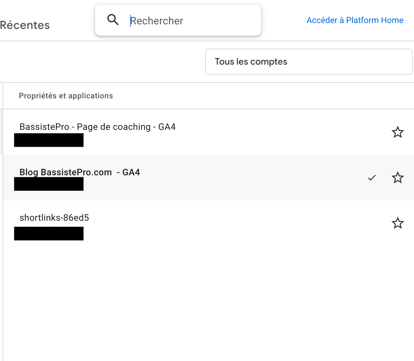
Task: Open BassistePro - Page de coaching - GA4
Action: [x=98, y=127]
